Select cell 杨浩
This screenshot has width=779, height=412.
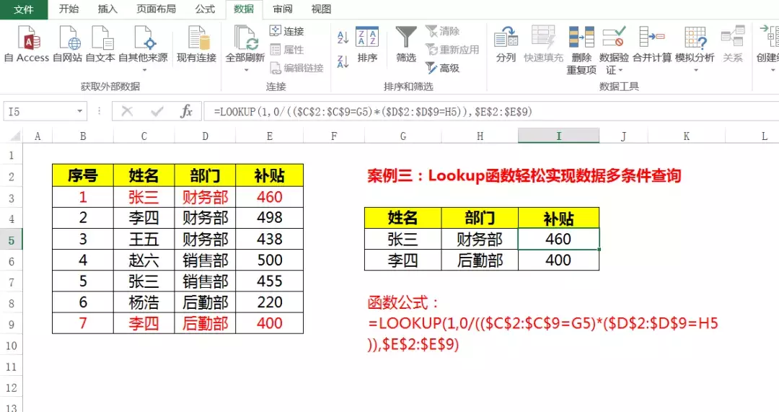pos(144,302)
